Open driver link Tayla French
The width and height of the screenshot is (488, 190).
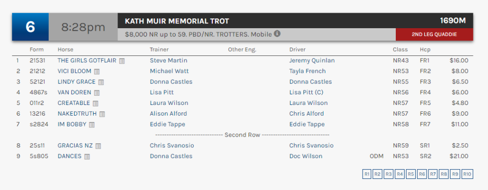(x=307, y=71)
